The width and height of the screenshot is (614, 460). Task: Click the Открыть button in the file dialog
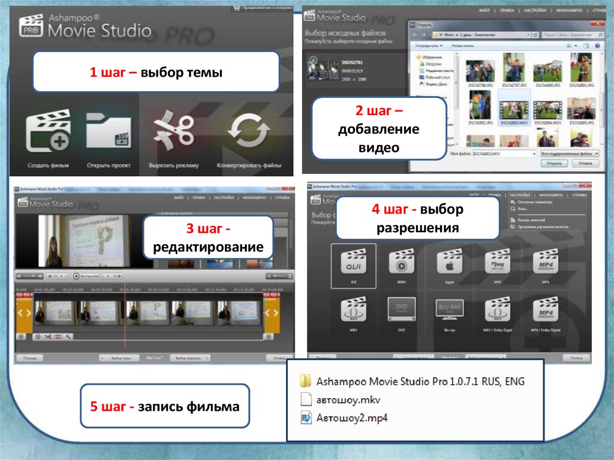(554, 163)
